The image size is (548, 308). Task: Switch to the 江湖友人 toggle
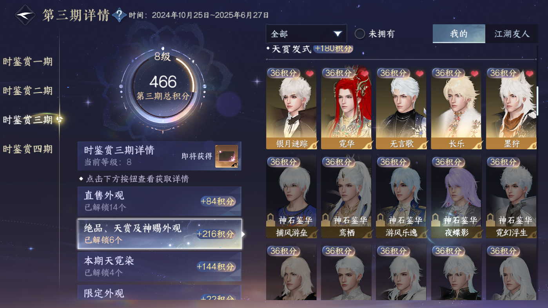[512, 34]
